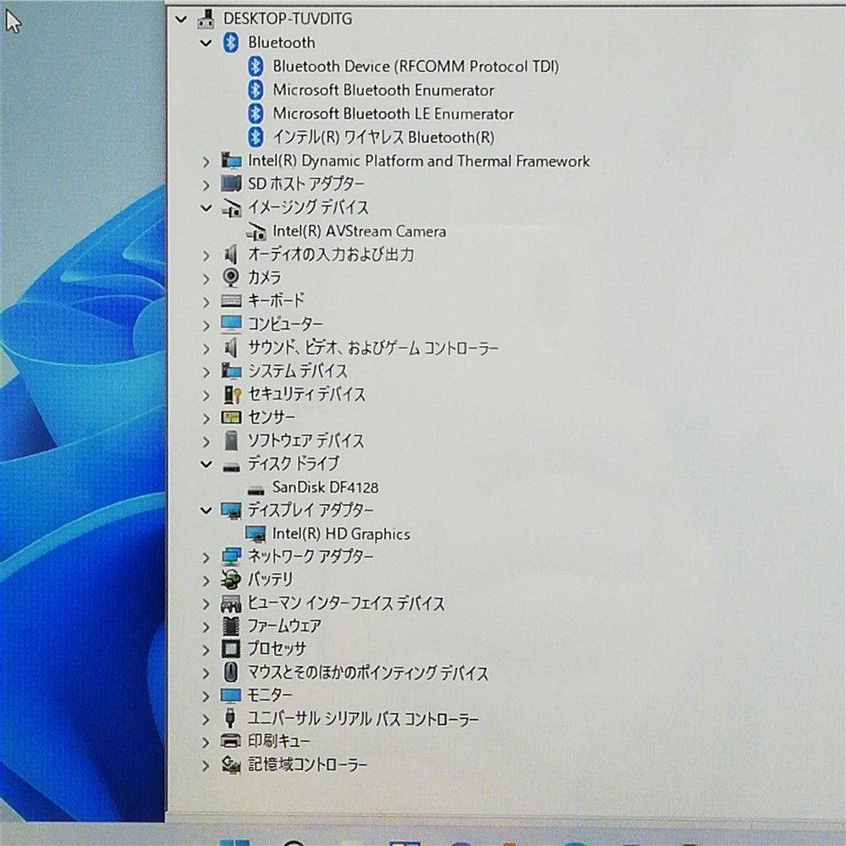Select the DESKTOP-TUVDITG computer icon
Viewport: 846px width, 846px height.
point(206,19)
